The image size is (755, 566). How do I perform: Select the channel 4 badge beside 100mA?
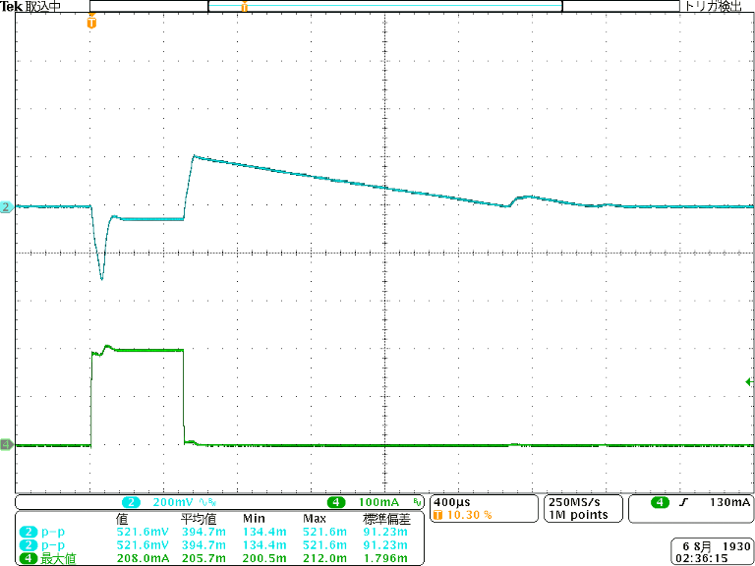click(337, 502)
